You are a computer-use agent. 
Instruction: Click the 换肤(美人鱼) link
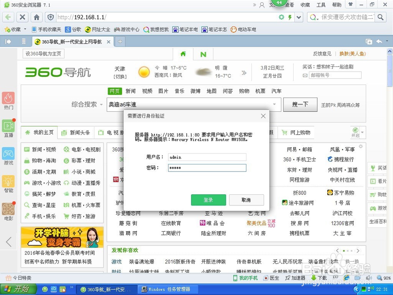click(353, 53)
